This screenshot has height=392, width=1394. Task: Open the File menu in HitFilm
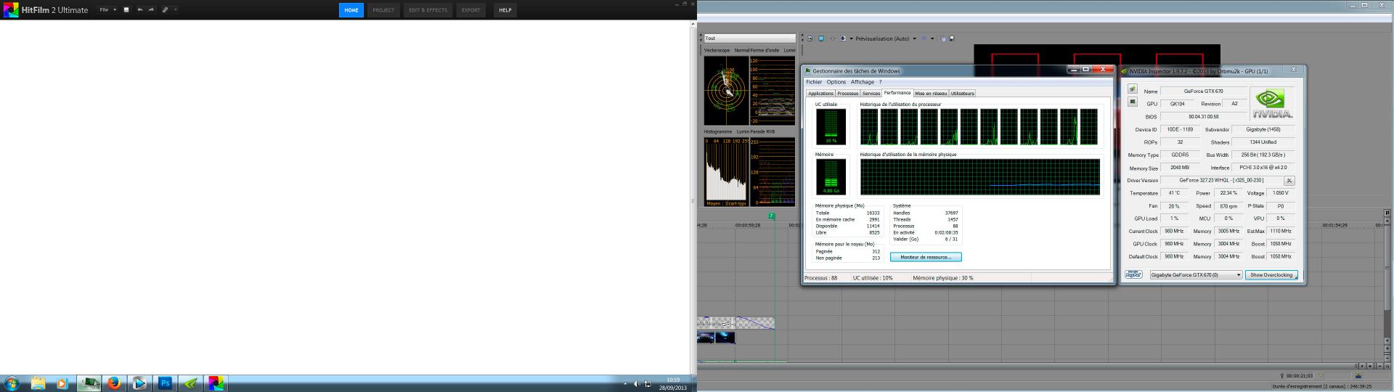107,10
